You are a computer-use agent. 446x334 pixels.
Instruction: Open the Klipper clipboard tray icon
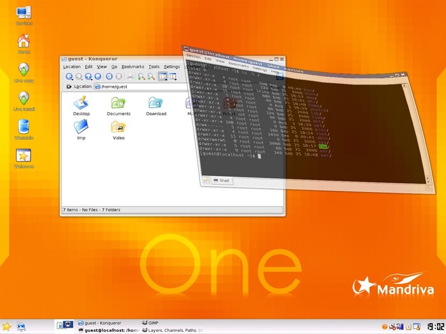tap(408, 327)
